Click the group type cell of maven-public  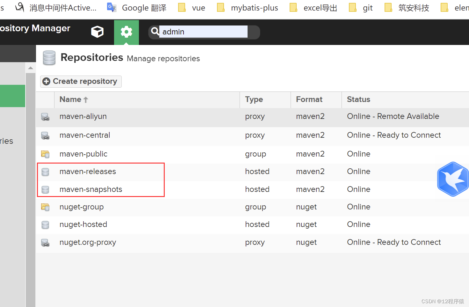click(x=256, y=154)
